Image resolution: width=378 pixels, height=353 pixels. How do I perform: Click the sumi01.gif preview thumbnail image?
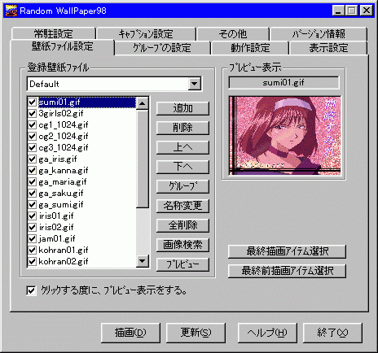284,136
